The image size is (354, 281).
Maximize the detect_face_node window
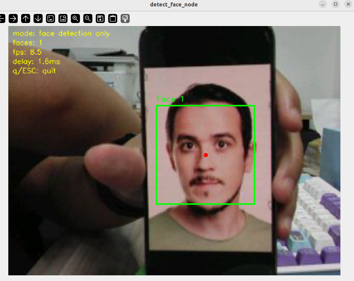(x=336, y=4)
